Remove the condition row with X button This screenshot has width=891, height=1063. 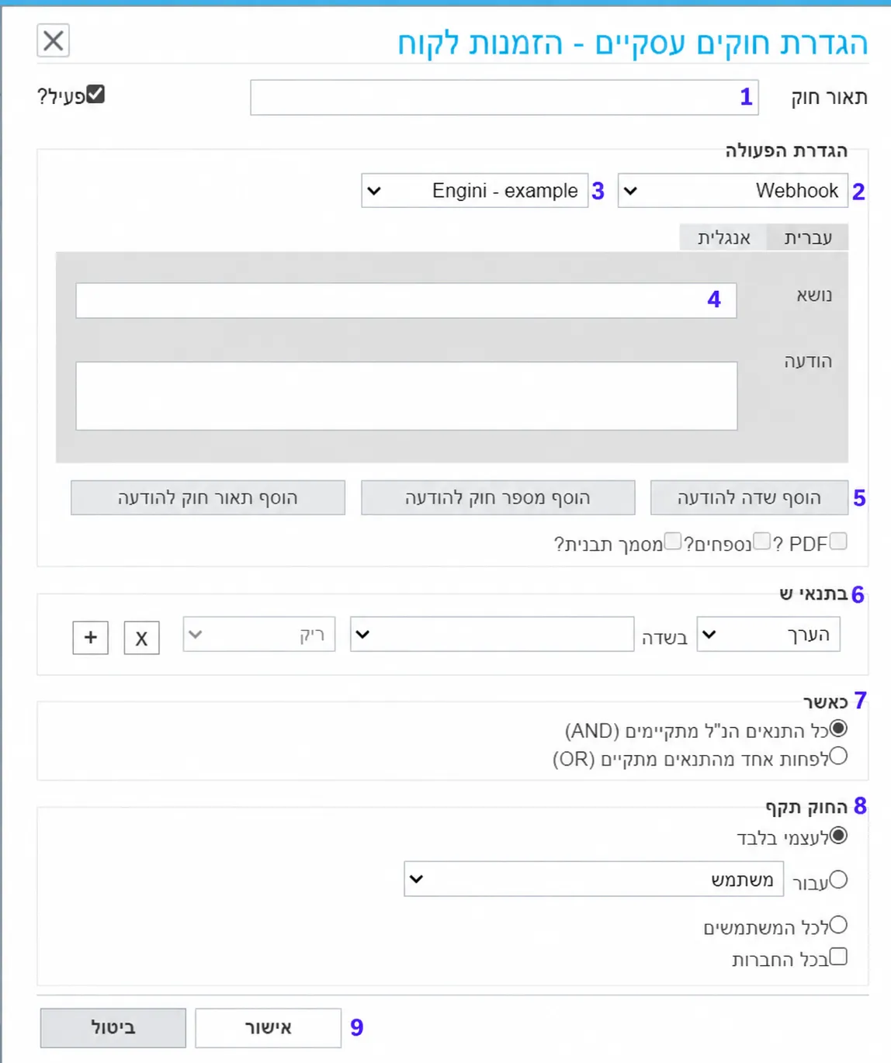pos(142,638)
